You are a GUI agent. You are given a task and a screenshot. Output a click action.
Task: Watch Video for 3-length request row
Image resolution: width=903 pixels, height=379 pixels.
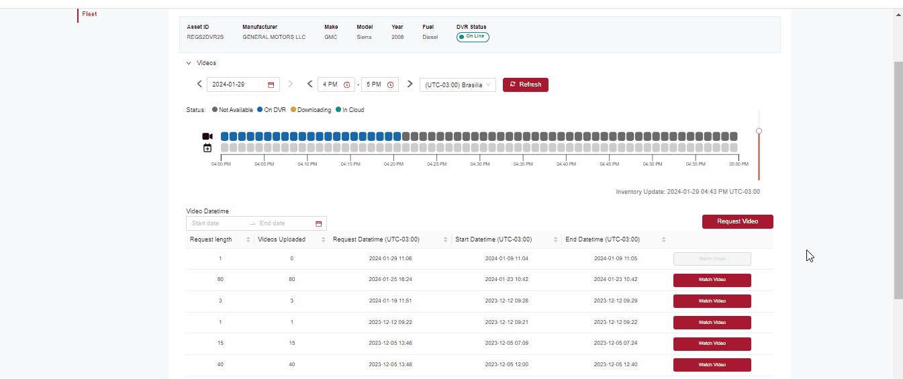tap(712, 301)
